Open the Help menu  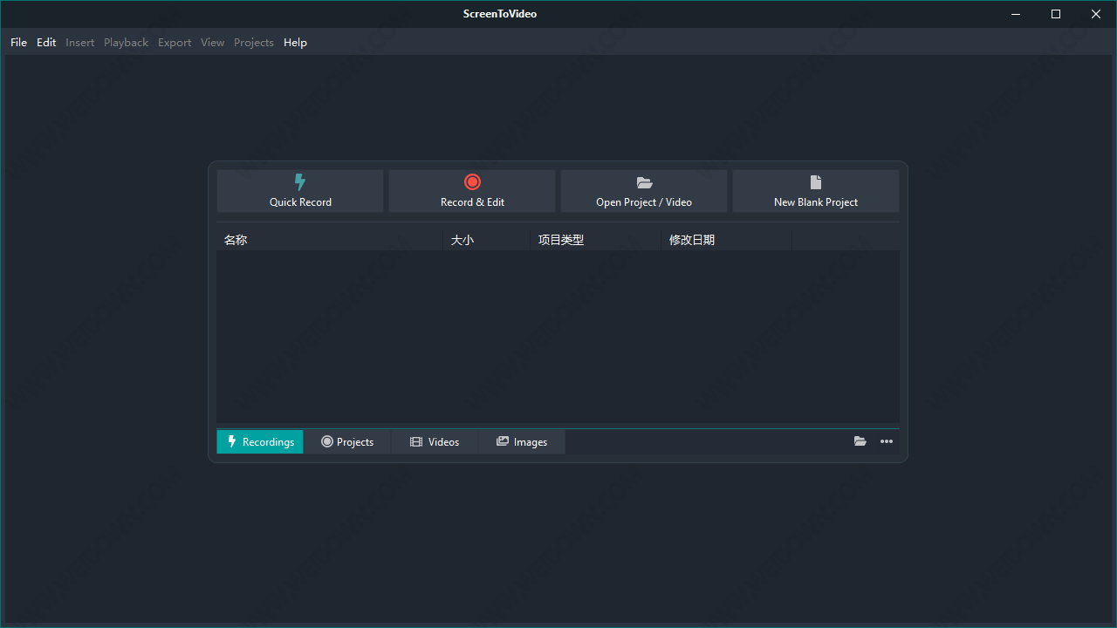pos(295,42)
